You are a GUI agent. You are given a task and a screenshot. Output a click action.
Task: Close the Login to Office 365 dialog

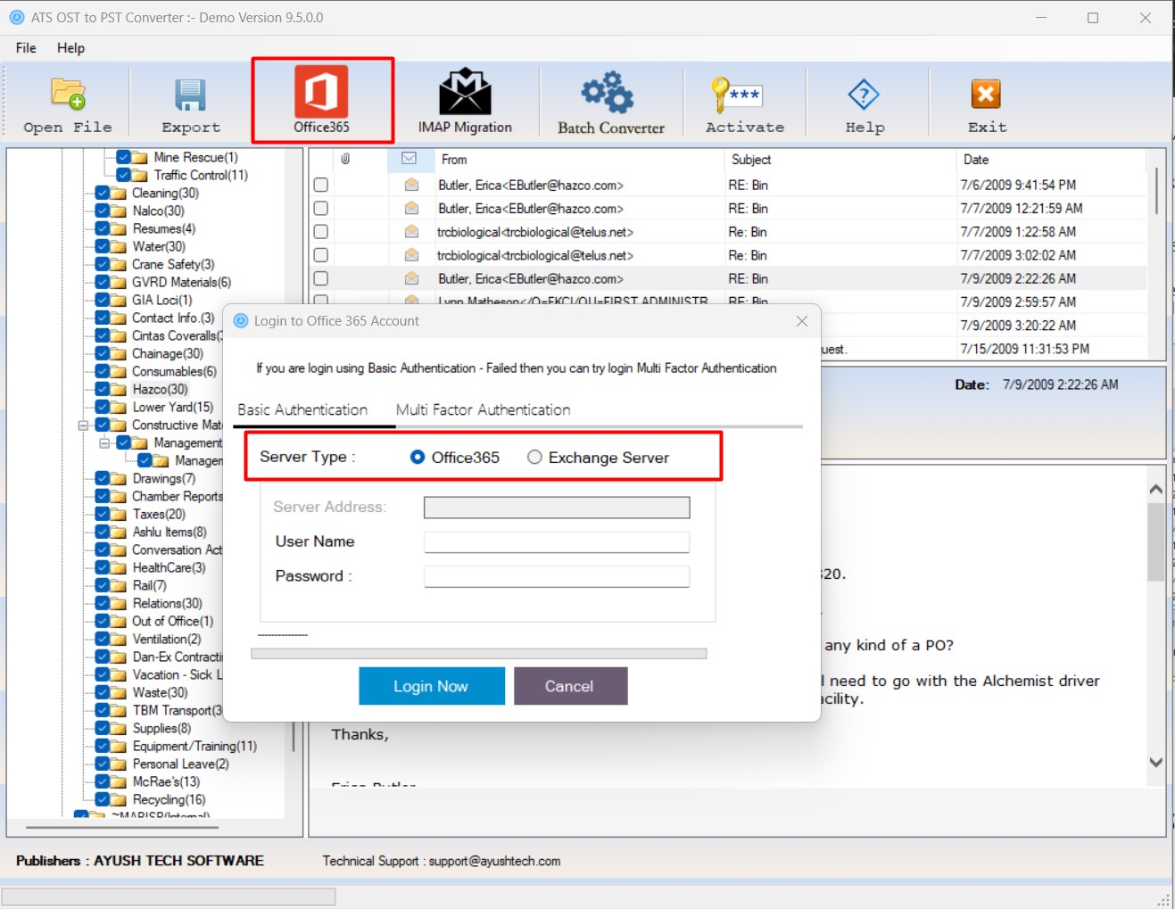802,321
